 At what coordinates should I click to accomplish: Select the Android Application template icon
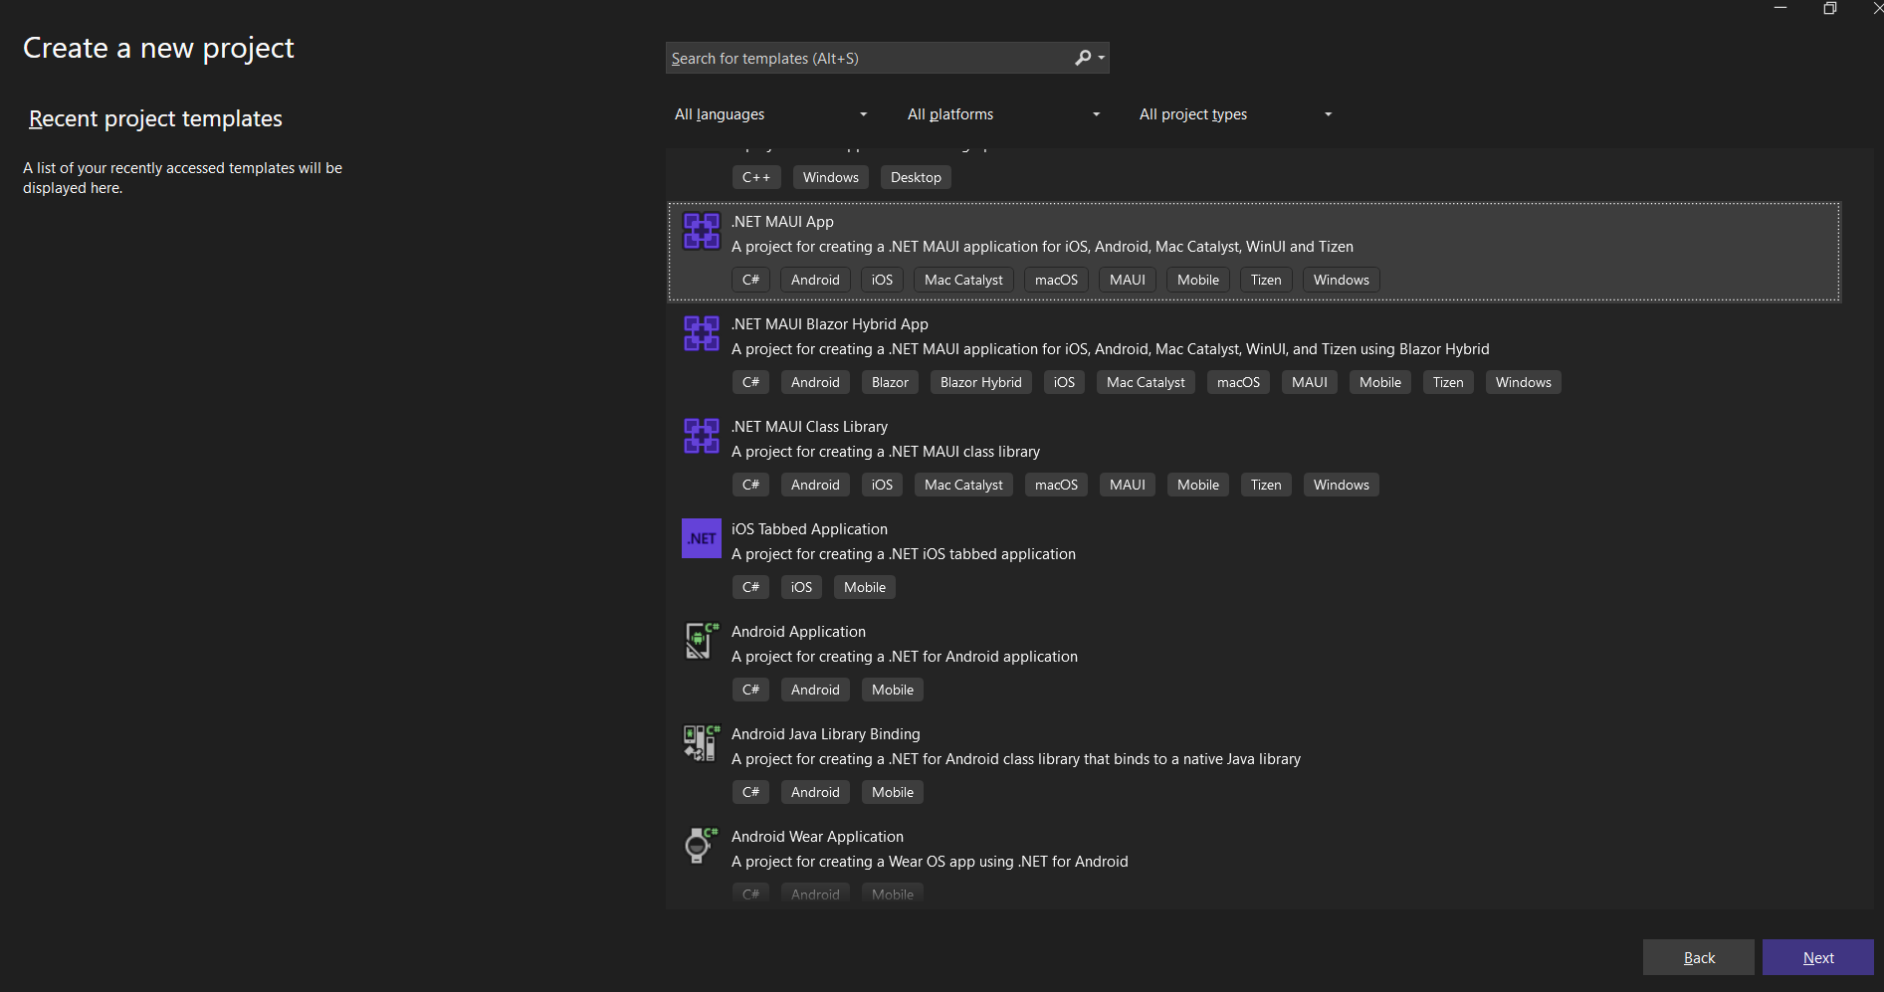(x=701, y=641)
